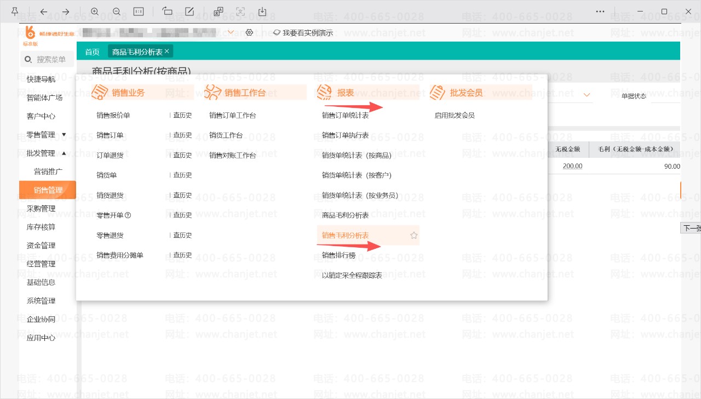Select 销售管理 in the sidebar
The width and height of the screenshot is (701, 399).
(48, 190)
